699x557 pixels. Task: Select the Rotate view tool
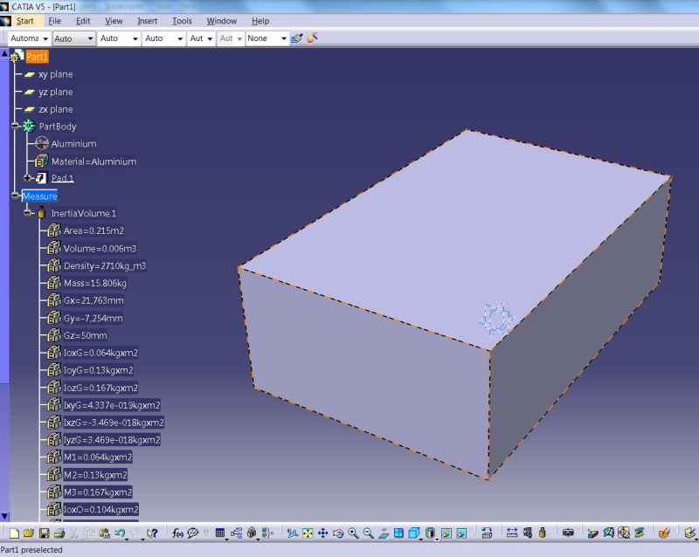(338, 533)
